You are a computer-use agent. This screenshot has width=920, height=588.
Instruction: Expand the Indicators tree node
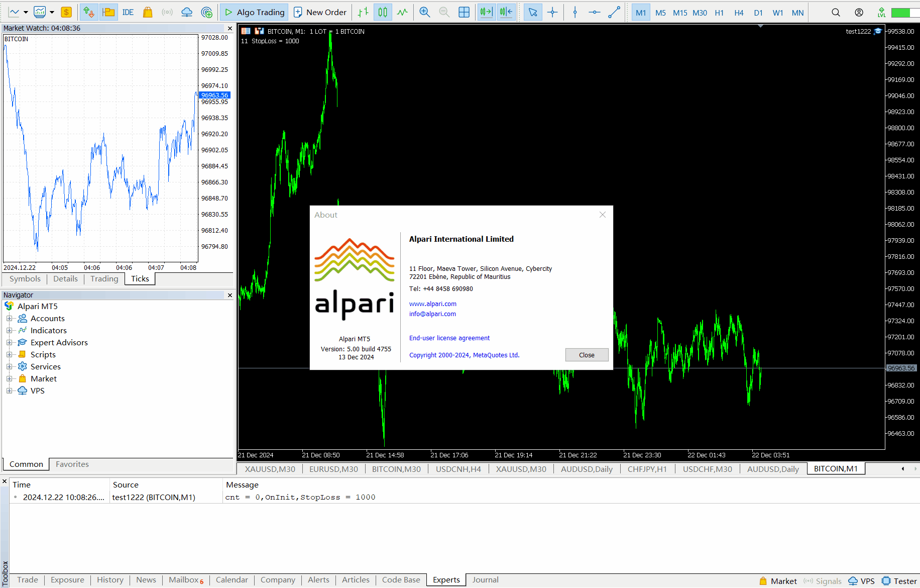9,330
